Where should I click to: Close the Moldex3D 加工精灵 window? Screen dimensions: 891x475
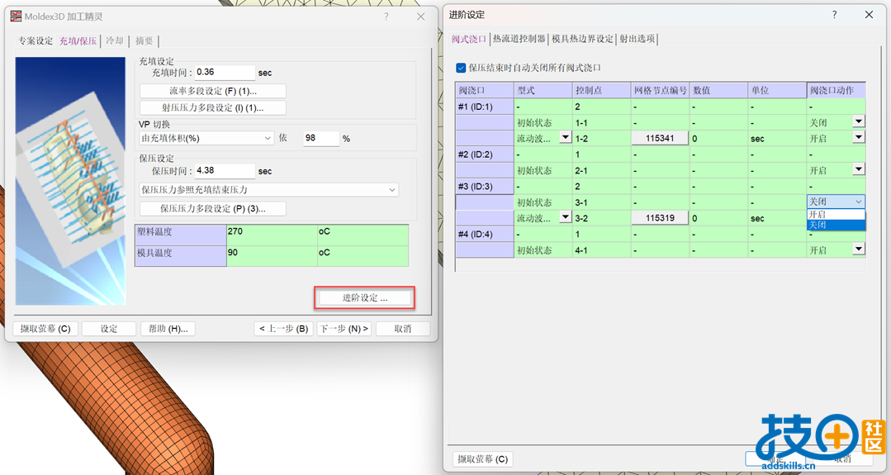420,17
